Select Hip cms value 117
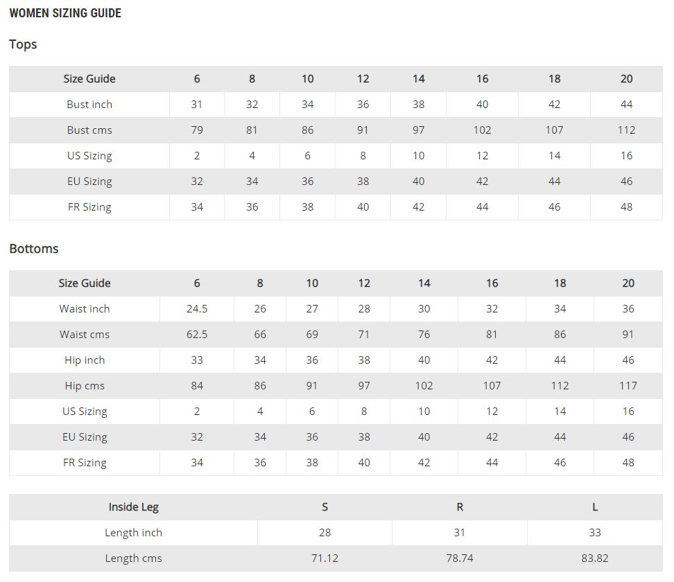Screen dimensions: 674x582 click(628, 386)
